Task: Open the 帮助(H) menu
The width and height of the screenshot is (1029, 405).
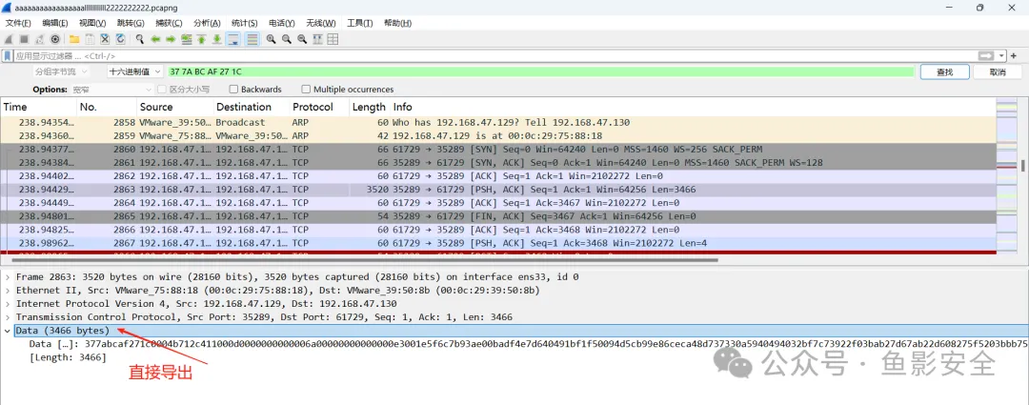Action: click(397, 23)
